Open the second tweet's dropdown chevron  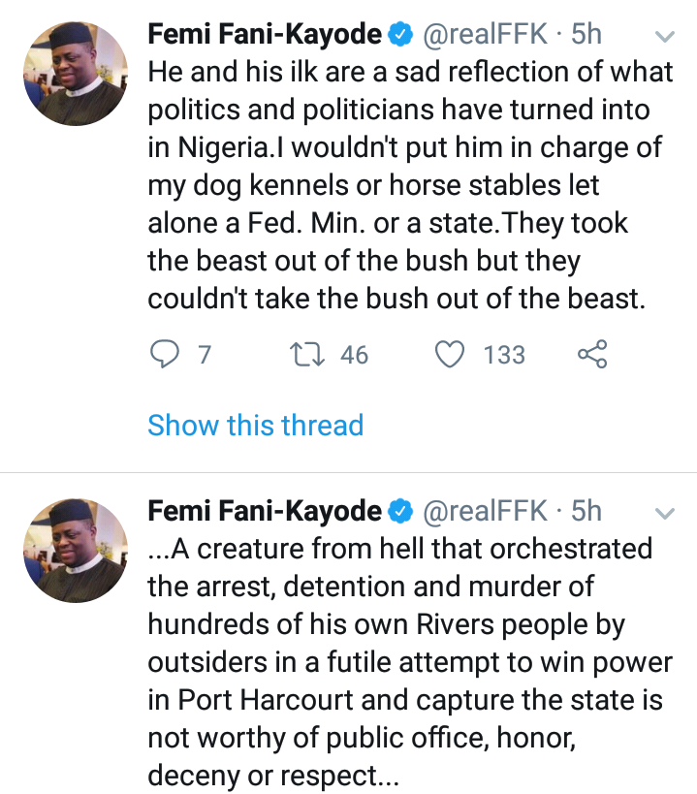point(665,512)
